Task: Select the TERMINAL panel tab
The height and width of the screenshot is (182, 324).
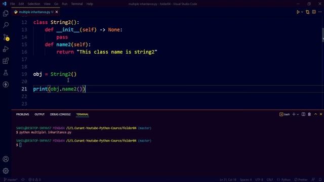Action: click(82, 114)
